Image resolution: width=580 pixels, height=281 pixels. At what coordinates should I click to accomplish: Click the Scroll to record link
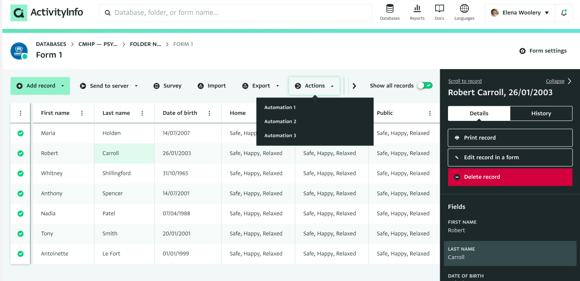click(x=465, y=81)
